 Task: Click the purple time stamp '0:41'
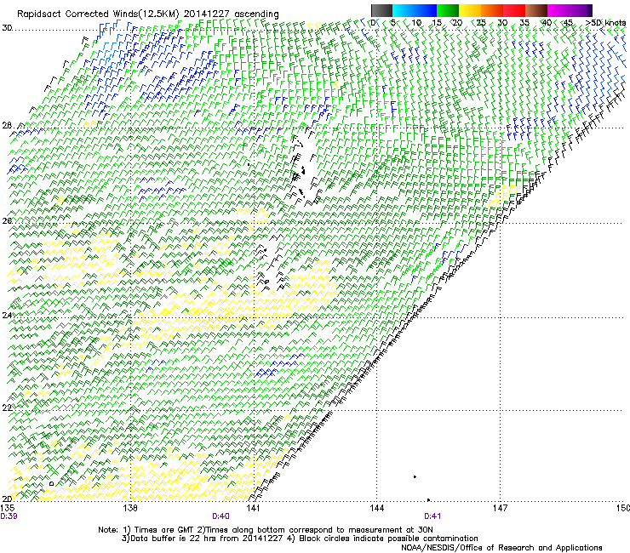tap(432, 516)
